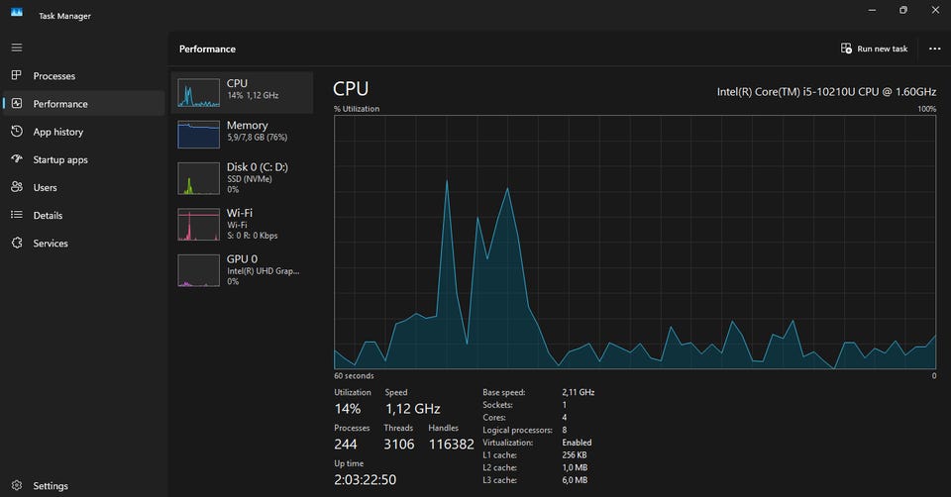
Task: Select the Wi-Fi resource title
Action: tap(240, 213)
